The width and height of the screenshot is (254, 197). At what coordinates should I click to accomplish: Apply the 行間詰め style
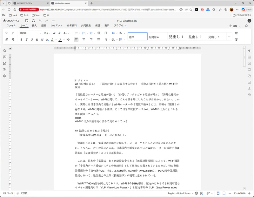click(x=157, y=37)
